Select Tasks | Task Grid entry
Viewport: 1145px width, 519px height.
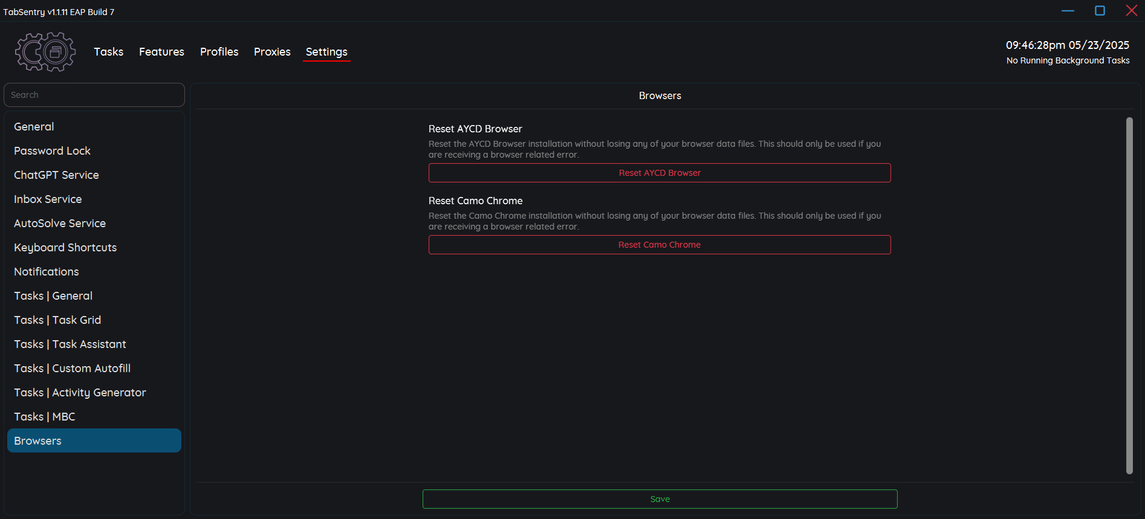[94, 320]
